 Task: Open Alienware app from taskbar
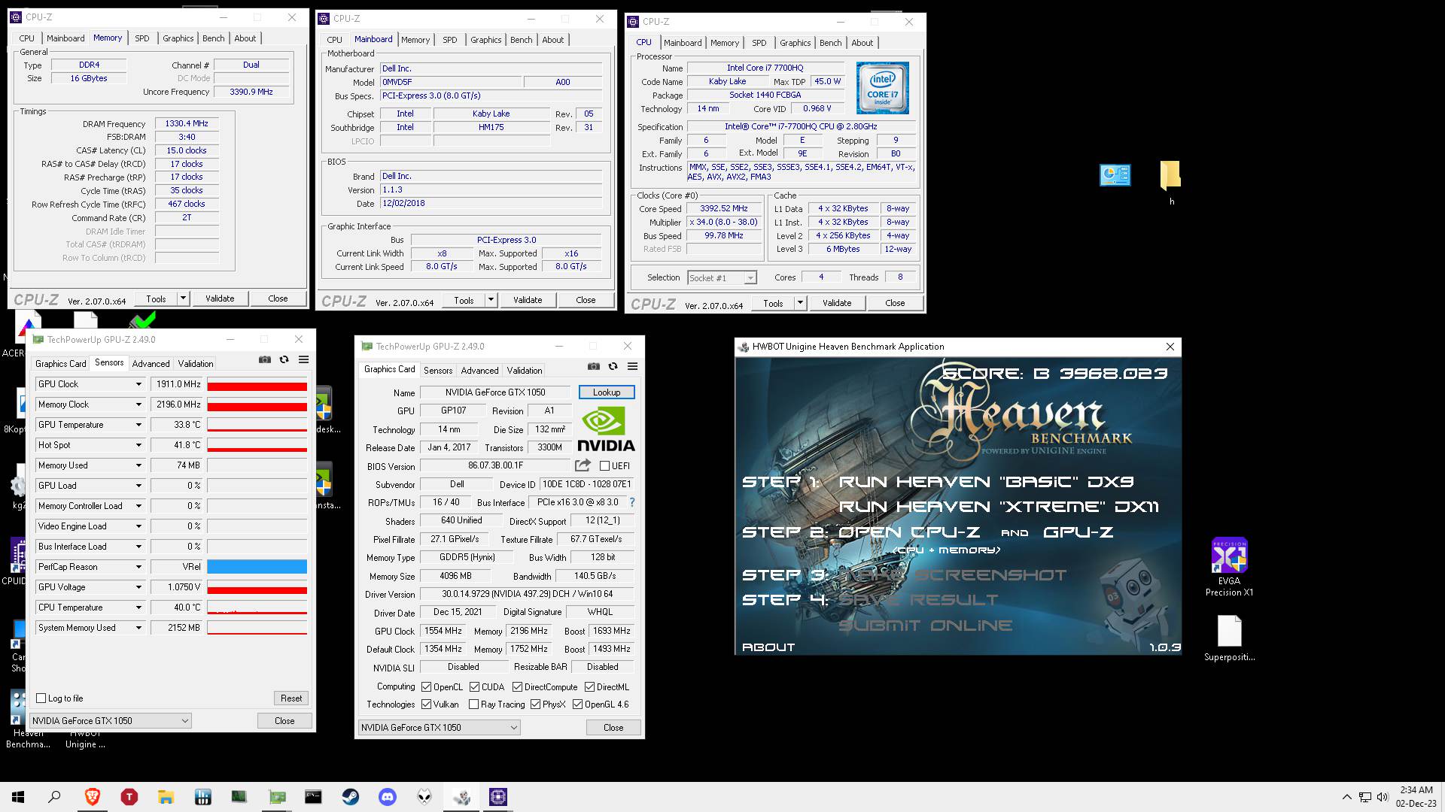coord(424,797)
